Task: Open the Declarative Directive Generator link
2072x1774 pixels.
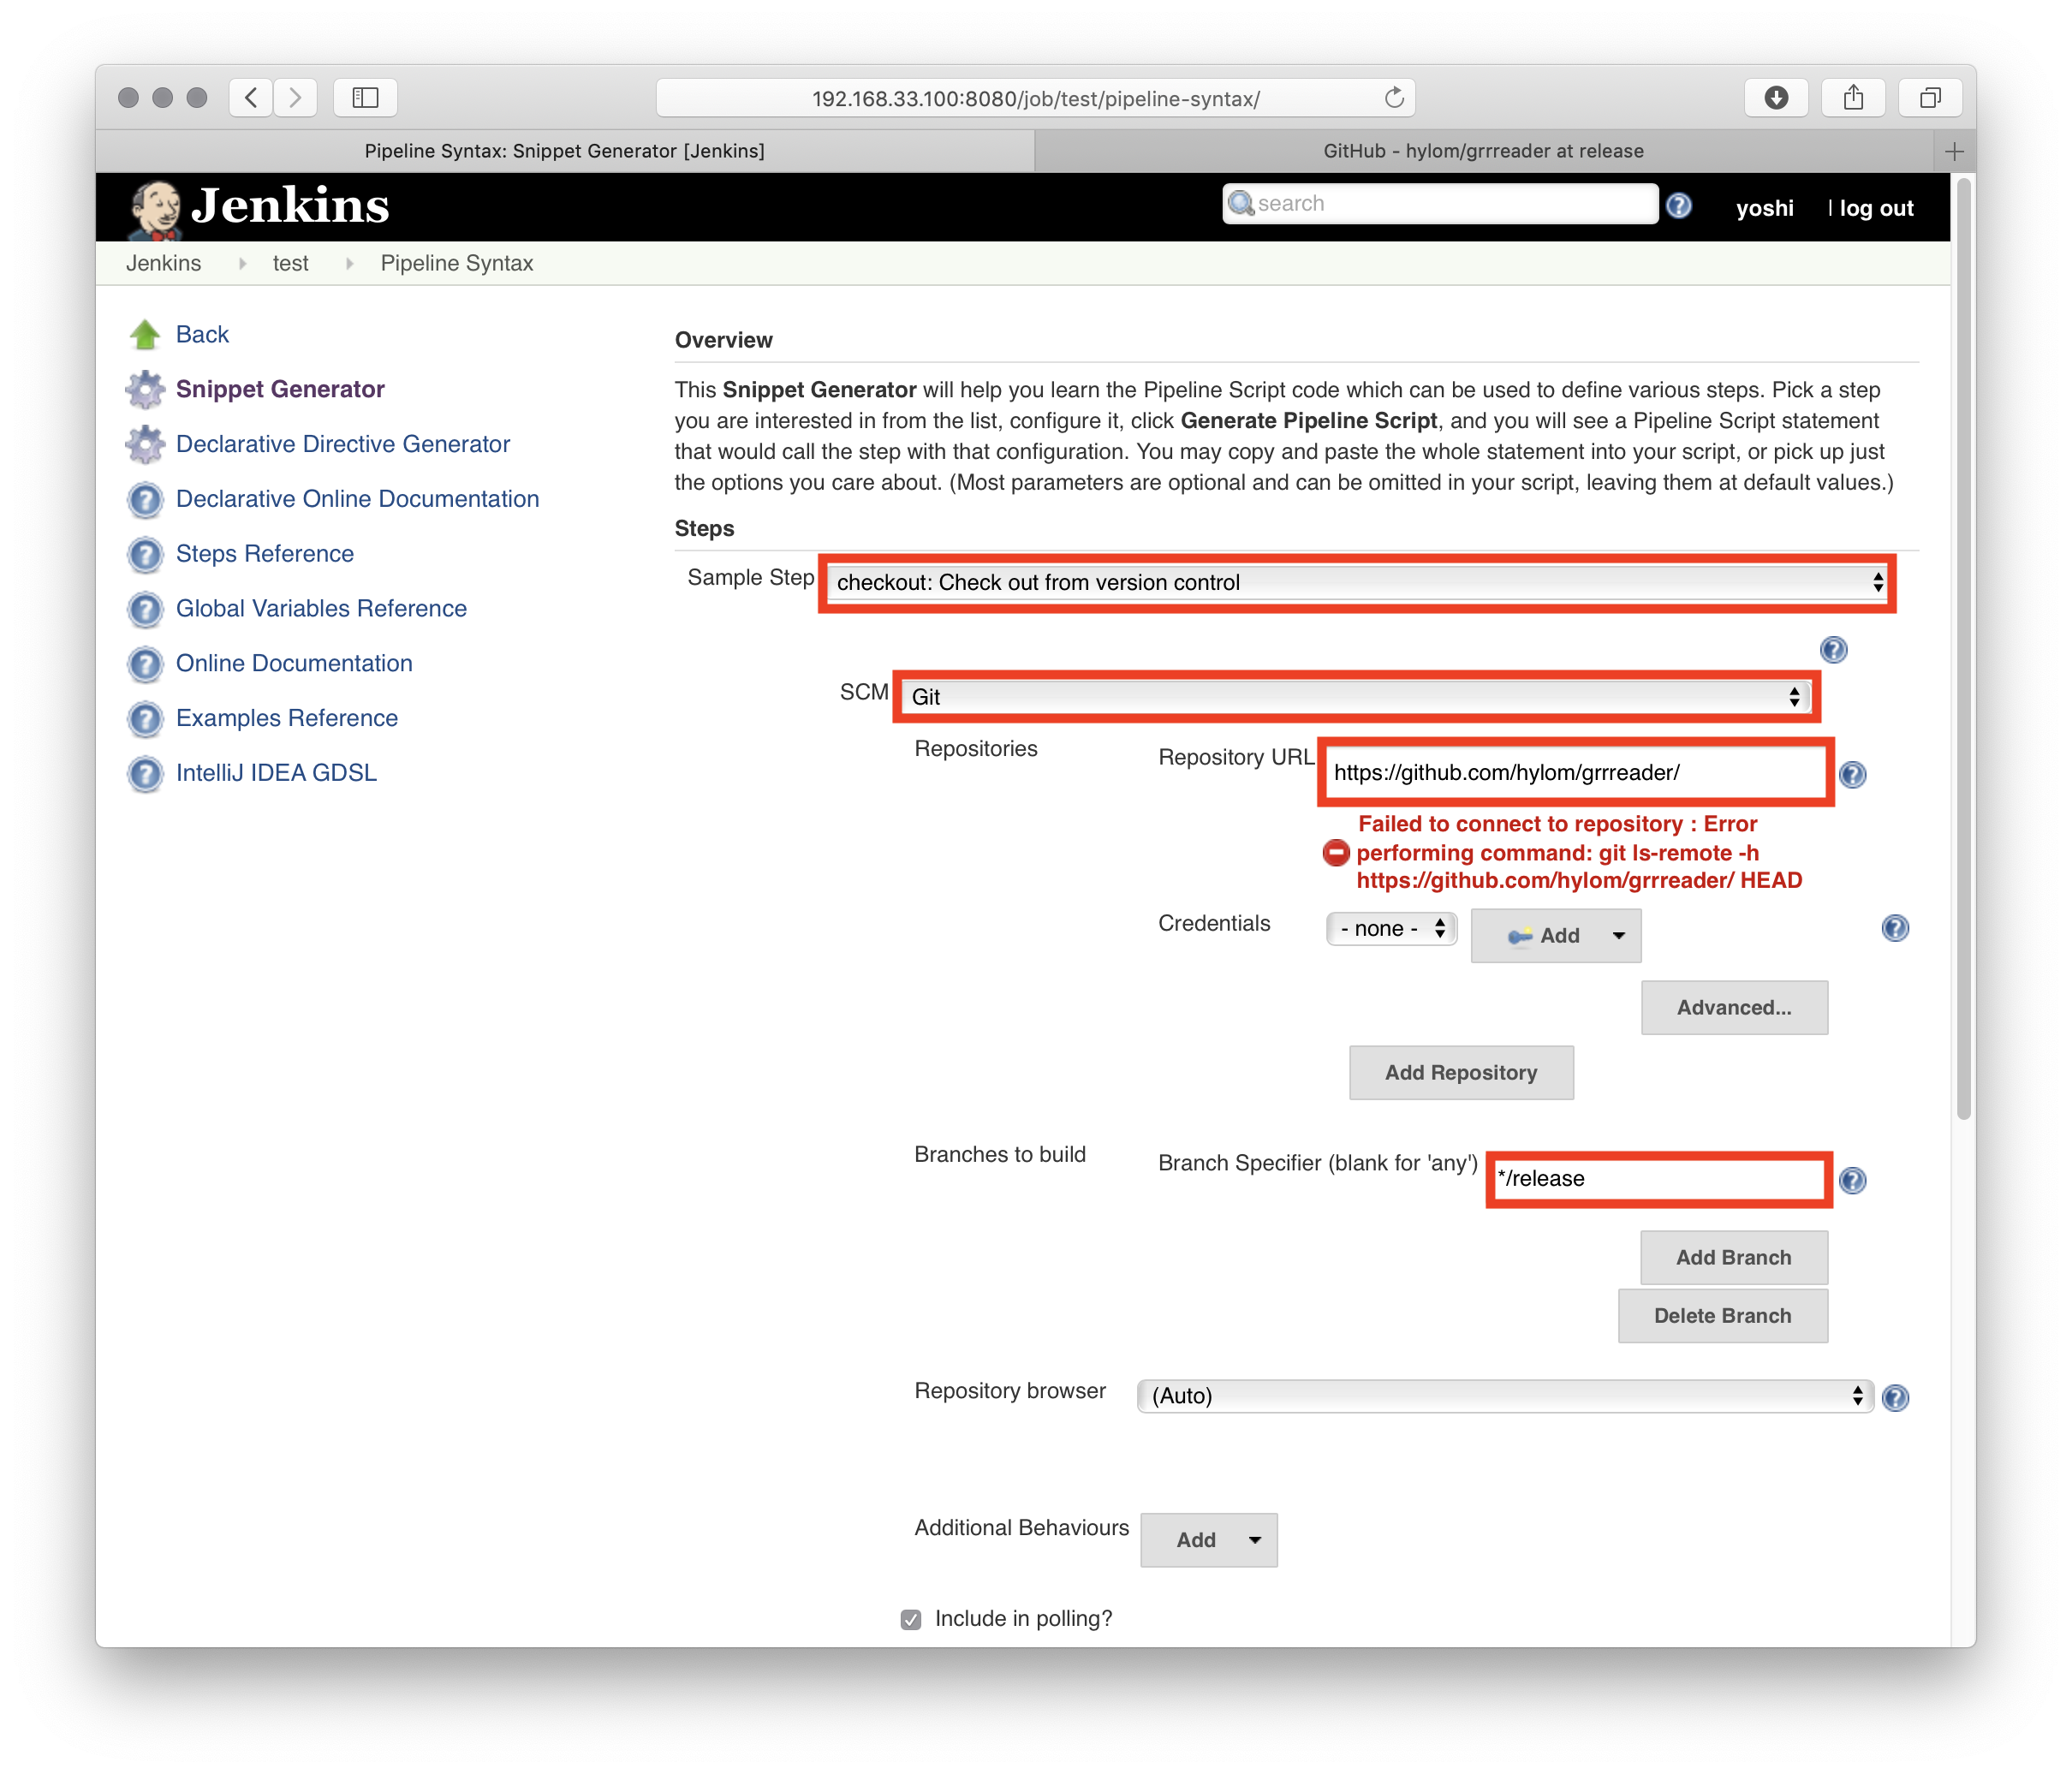Action: [343, 445]
